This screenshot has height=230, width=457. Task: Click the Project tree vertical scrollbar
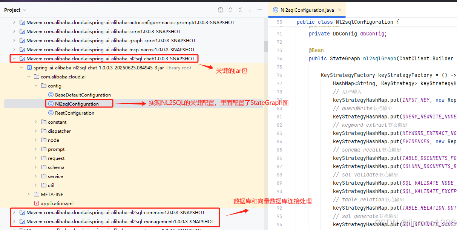click(266, 47)
